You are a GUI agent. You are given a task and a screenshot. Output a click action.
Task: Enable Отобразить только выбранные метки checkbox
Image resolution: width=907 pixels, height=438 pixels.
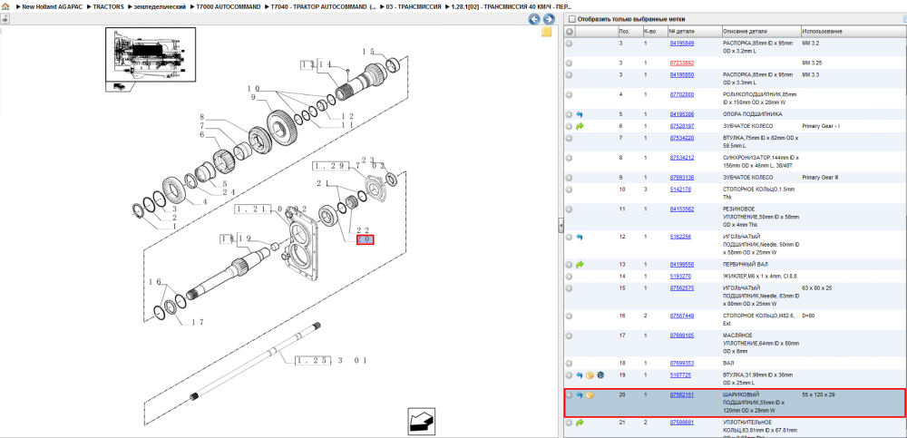[571, 19]
